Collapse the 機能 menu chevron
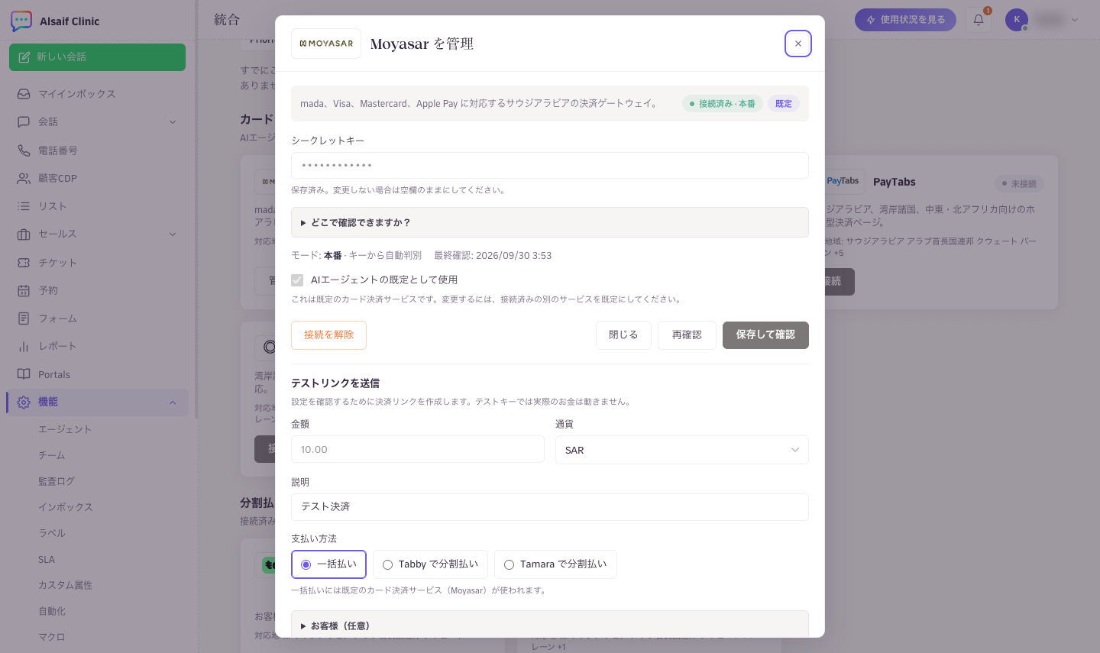 (173, 402)
